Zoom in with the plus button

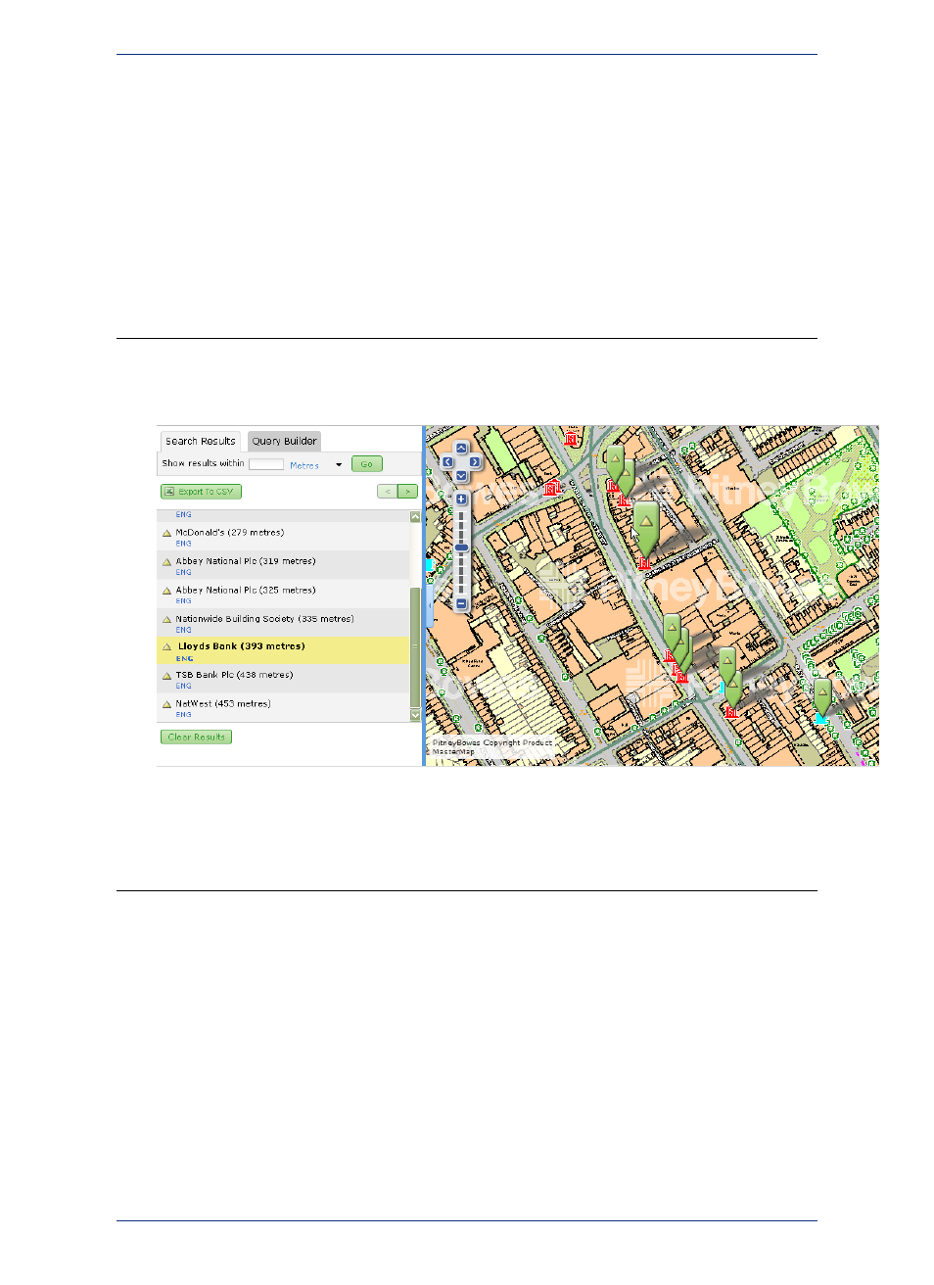(x=461, y=499)
